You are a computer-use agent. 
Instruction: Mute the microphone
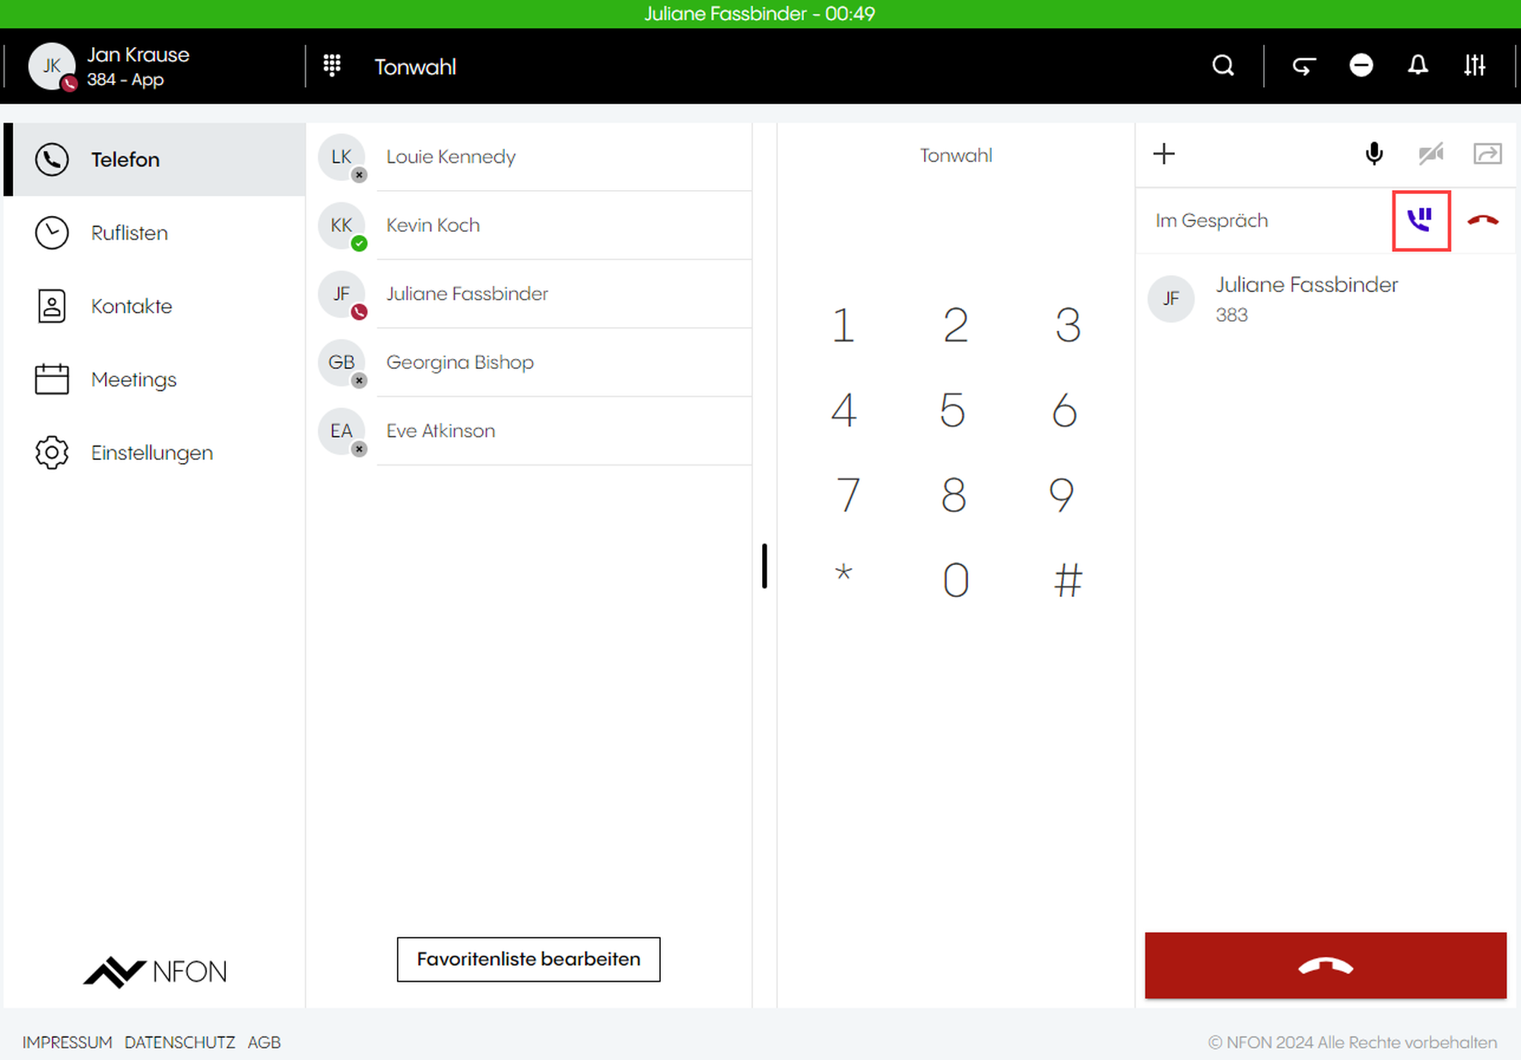point(1373,154)
